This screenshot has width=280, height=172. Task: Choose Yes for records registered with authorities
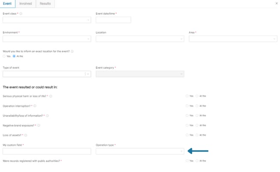tap(187, 161)
